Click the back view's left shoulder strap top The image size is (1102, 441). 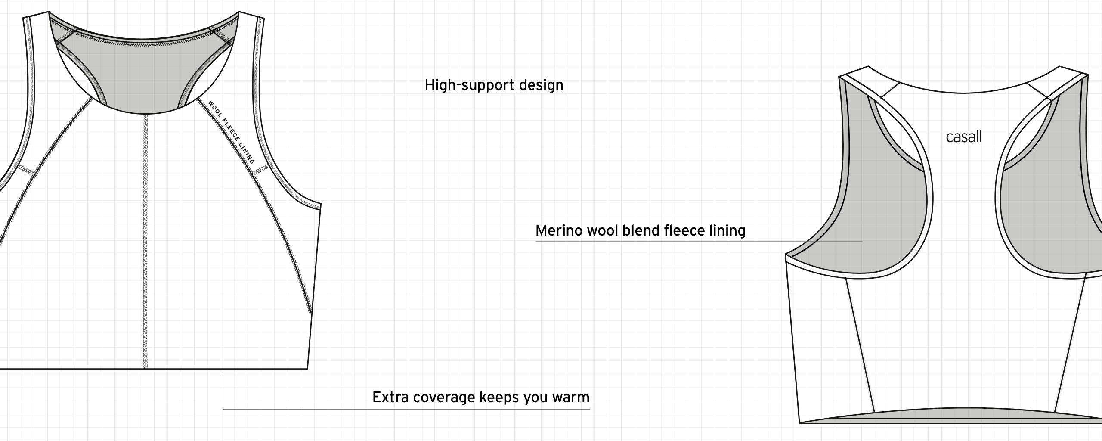pyautogui.click(x=870, y=78)
